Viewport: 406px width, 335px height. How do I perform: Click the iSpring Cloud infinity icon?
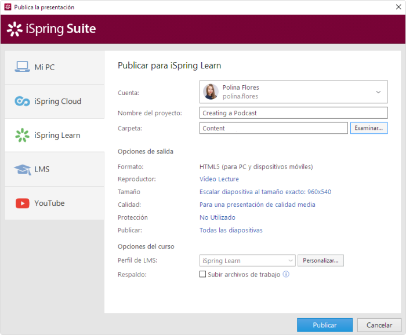(x=22, y=101)
